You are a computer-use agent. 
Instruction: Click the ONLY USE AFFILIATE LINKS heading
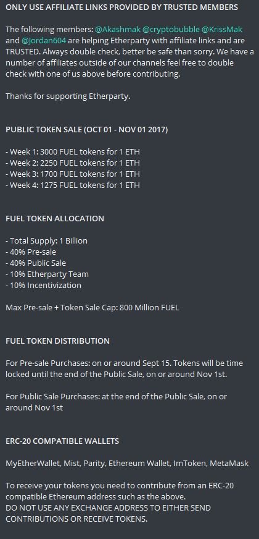point(121,7)
